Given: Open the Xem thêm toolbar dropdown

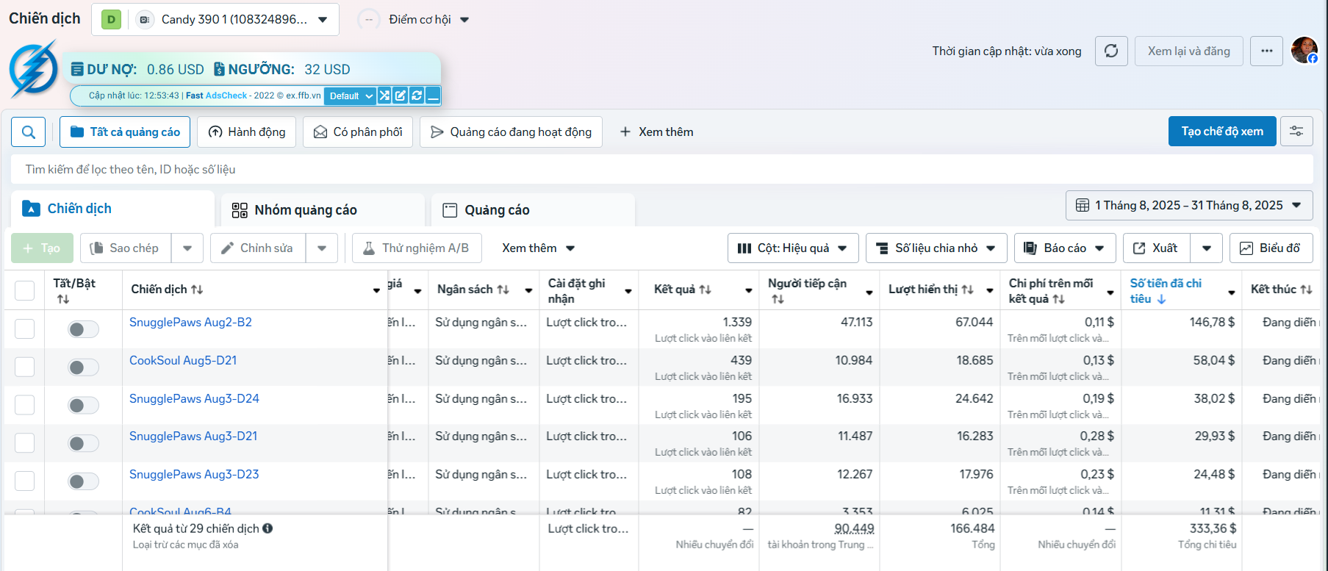Looking at the screenshot, I should click(538, 248).
